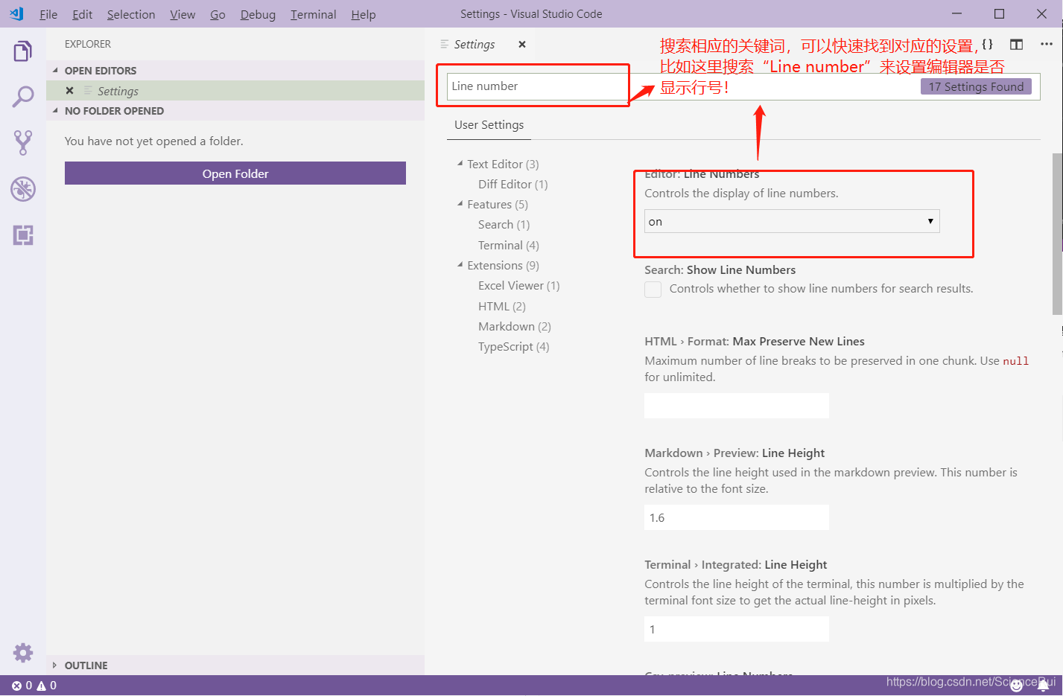Click the Open Folder button

235,173
